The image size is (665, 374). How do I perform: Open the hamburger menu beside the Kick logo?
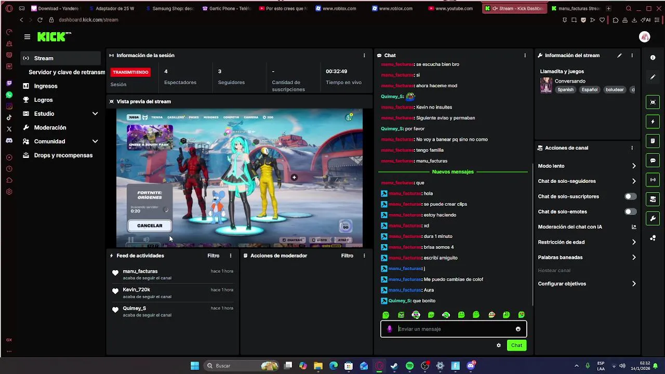click(27, 37)
